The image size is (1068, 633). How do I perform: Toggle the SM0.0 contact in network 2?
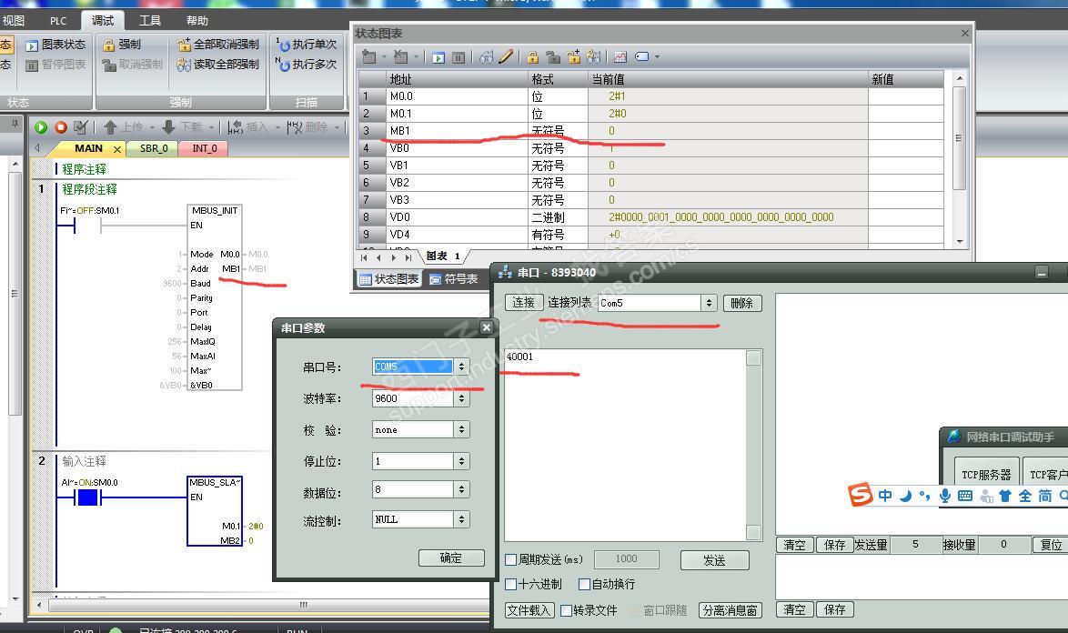click(x=88, y=498)
